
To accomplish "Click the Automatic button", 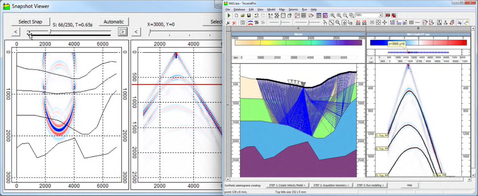I will click(114, 22).
